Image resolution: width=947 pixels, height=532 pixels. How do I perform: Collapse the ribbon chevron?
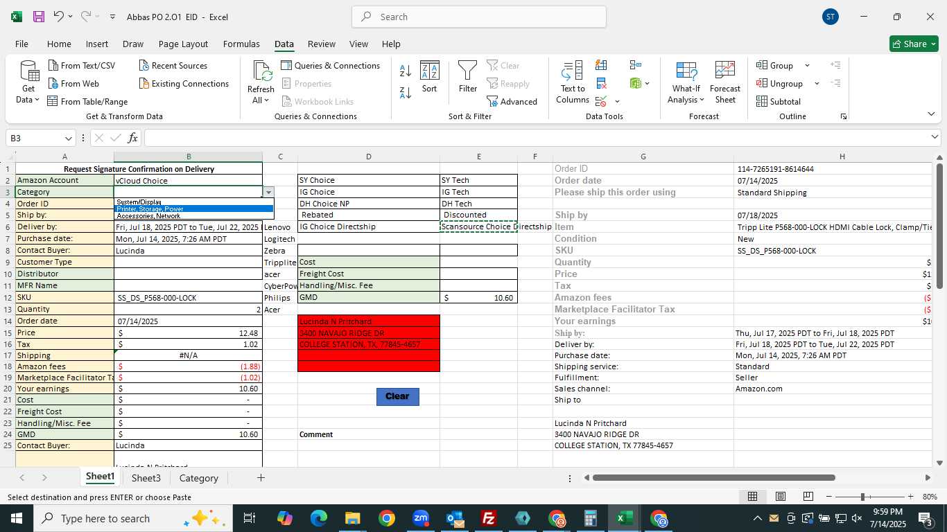point(931,114)
